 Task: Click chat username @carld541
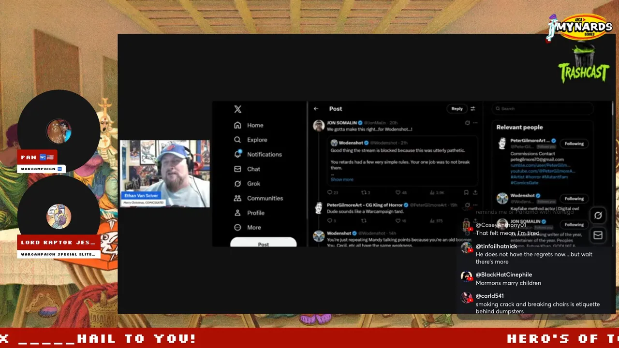coord(490,296)
